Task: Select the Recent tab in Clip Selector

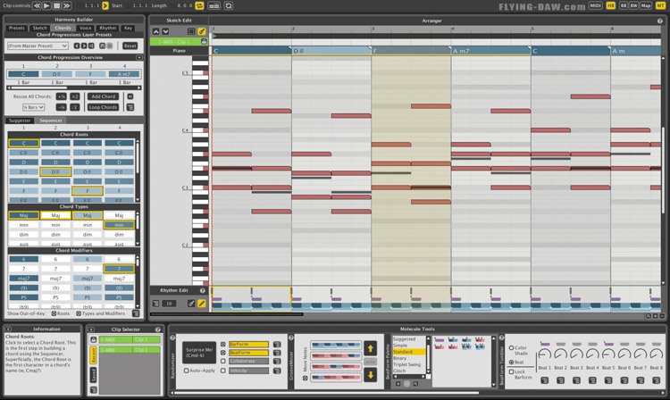Action: (x=93, y=355)
